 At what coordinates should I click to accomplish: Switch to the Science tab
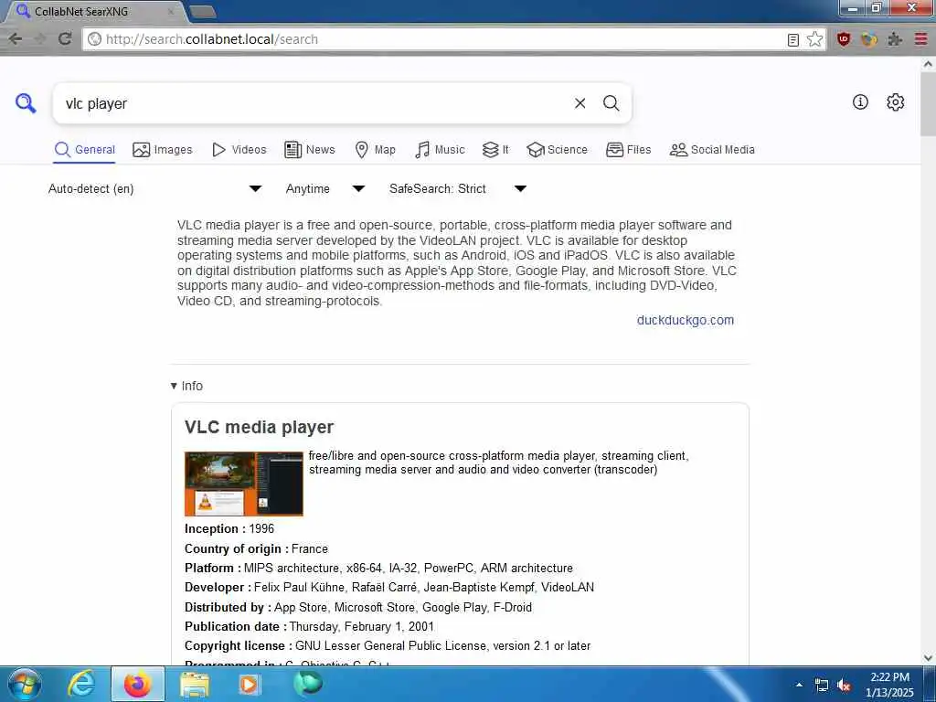pyautogui.click(x=557, y=149)
